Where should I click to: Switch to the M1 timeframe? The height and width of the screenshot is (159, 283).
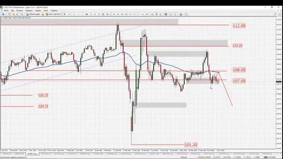(114, 14)
